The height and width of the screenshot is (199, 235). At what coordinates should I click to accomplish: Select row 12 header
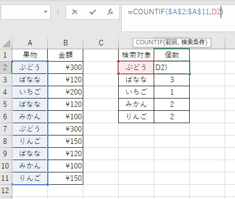[x=6, y=191]
